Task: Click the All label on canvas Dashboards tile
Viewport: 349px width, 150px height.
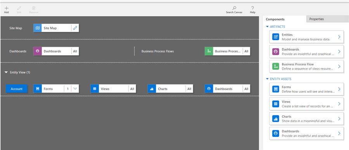Action: [75, 51]
